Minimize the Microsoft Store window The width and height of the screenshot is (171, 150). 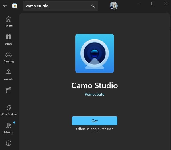140,3
